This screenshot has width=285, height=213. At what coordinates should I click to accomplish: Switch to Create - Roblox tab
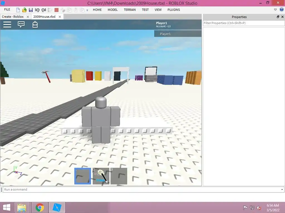[13, 17]
